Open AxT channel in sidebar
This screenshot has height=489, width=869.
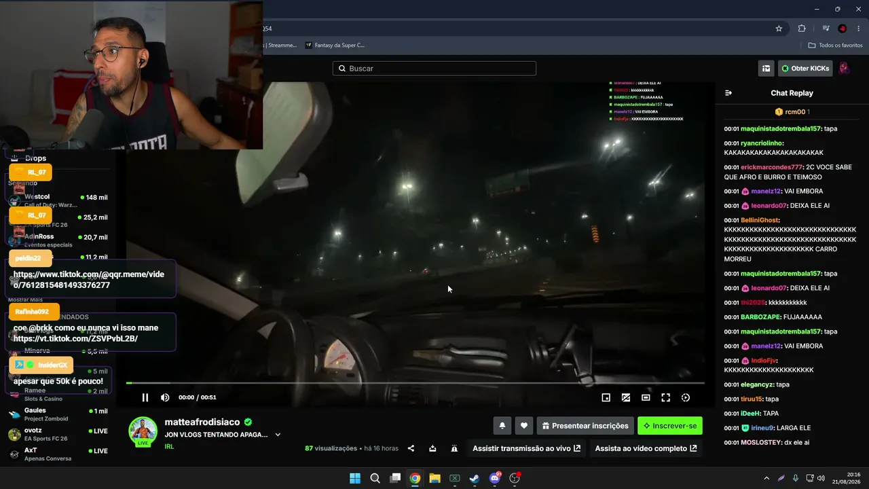point(58,454)
